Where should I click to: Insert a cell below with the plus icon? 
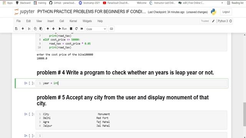point(23,29)
